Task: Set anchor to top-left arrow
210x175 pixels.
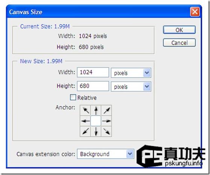Action: point(85,110)
